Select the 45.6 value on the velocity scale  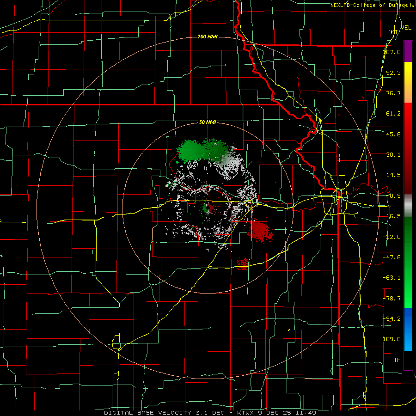click(x=393, y=134)
